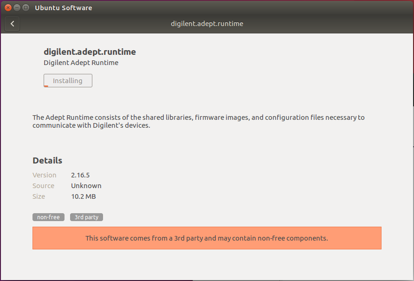Click the 3rd party tag badge
The image size is (414, 281).
point(86,217)
